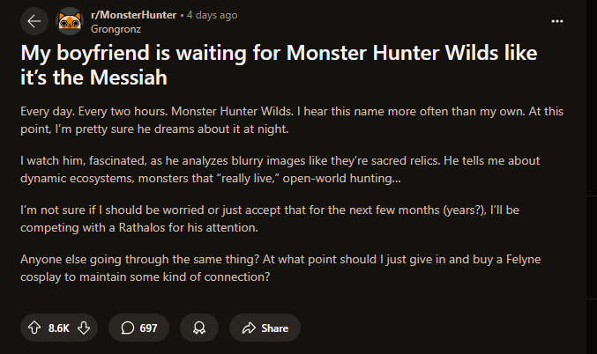Go back using the left arrow button

(x=35, y=21)
